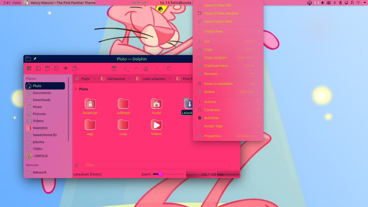Image resolution: width=368 pixels, height=207 pixels.
Task: Play media with top panel play button
Action: click(139, 3)
